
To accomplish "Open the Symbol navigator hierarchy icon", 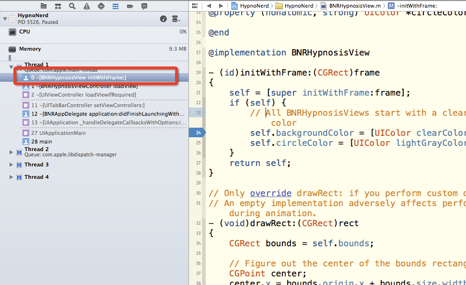I will [x=58, y=6].
